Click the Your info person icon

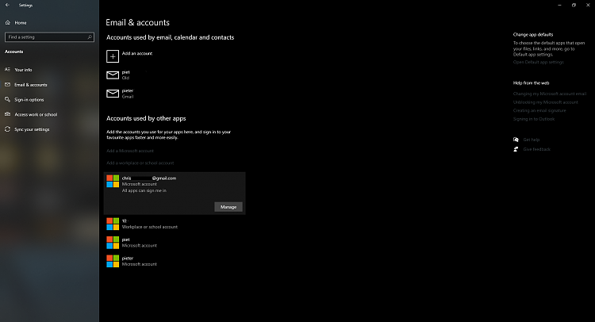pos(8,70)
